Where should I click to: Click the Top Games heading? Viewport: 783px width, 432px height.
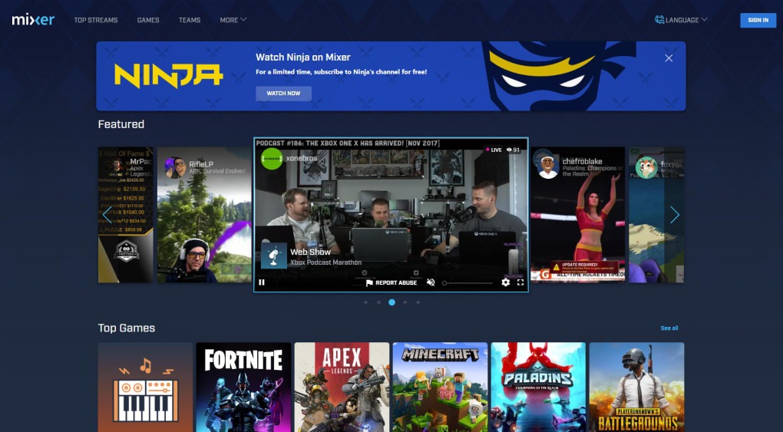coord(127,328)
